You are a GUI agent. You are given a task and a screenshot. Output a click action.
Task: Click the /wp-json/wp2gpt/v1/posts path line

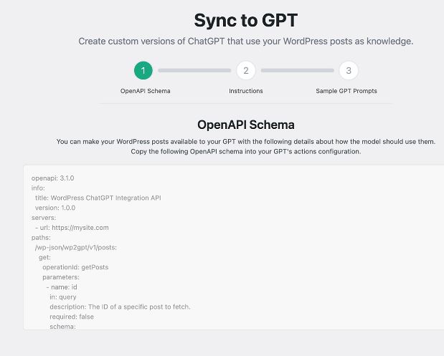click(76, 247)
